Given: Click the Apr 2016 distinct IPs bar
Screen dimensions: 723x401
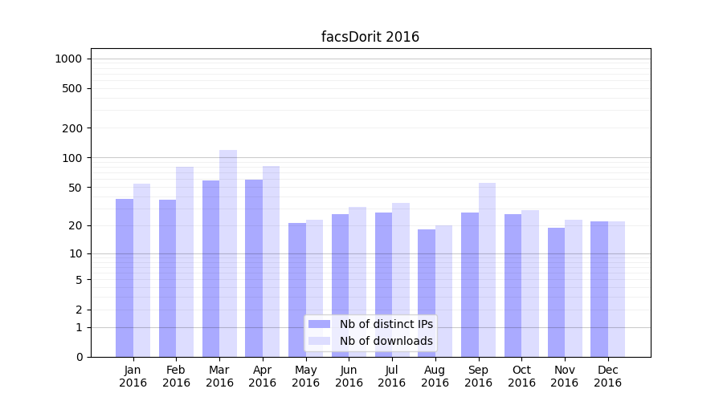Looking at the screenshot, I should 254,268.
